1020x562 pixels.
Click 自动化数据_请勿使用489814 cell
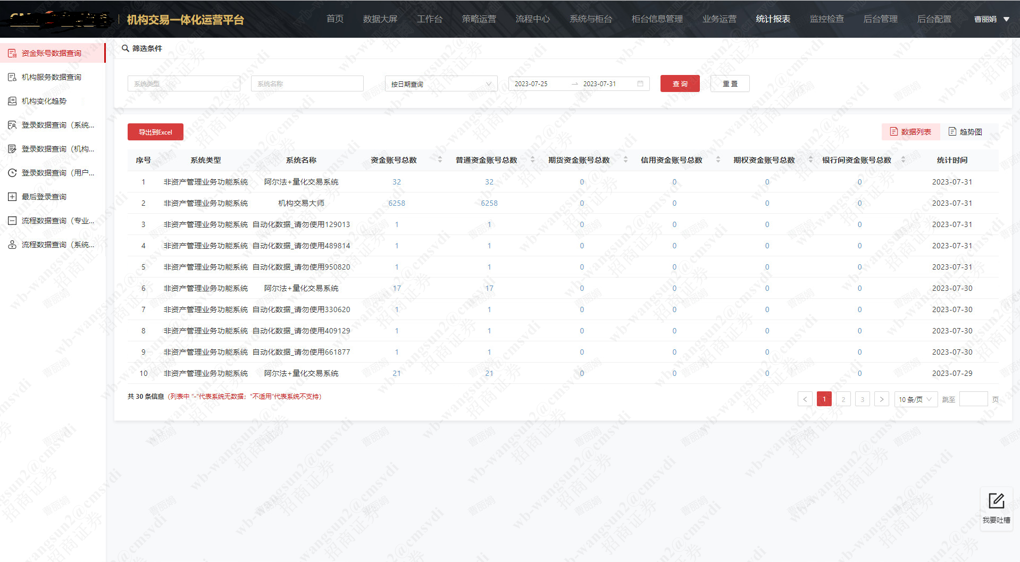[301, 246]
